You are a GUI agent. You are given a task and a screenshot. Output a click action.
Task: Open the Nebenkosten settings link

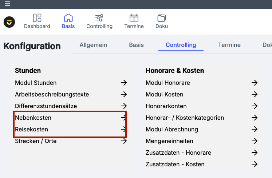[33, 118]
